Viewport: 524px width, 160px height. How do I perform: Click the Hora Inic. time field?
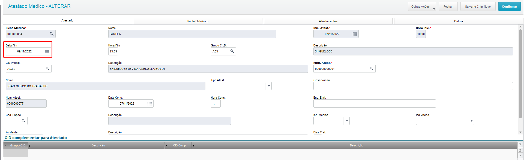(x=421, y=34)
